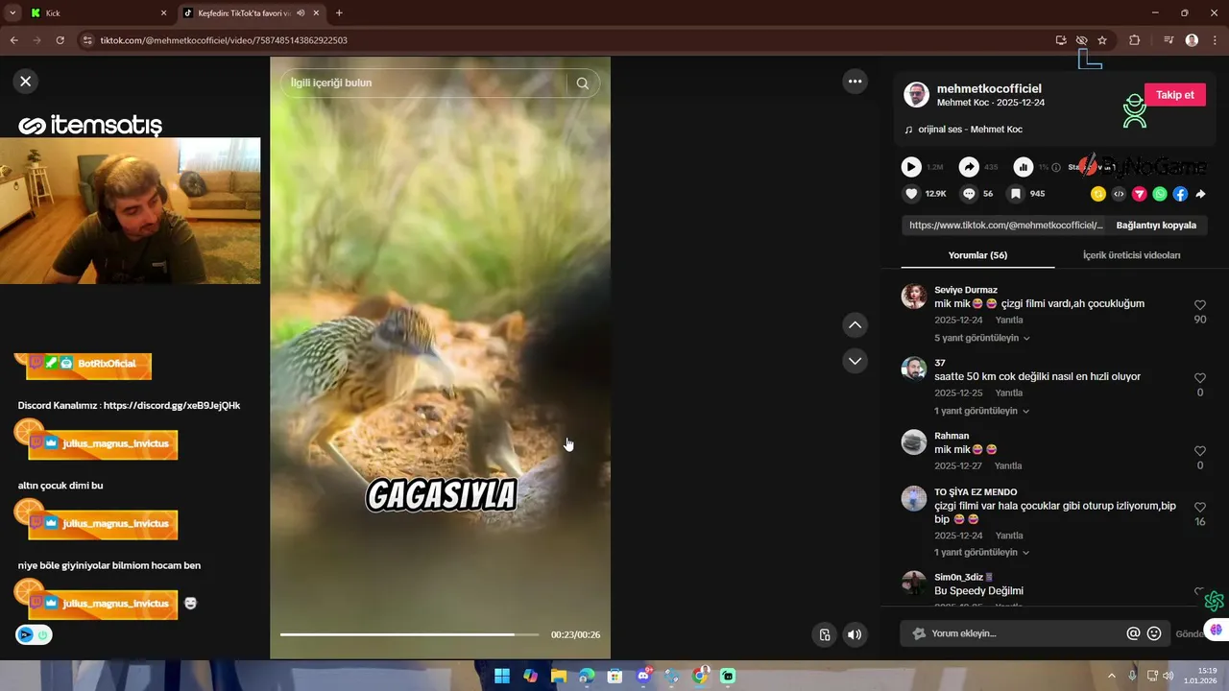Click the video URL text field
The width and height of the screenshot is (1229, 691).
point(1005,226)
